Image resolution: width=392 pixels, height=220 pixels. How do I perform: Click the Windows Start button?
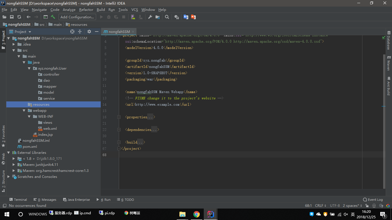click(x=7, y=214)
